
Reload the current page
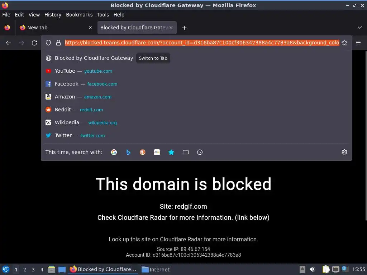(x=34, y=43)
